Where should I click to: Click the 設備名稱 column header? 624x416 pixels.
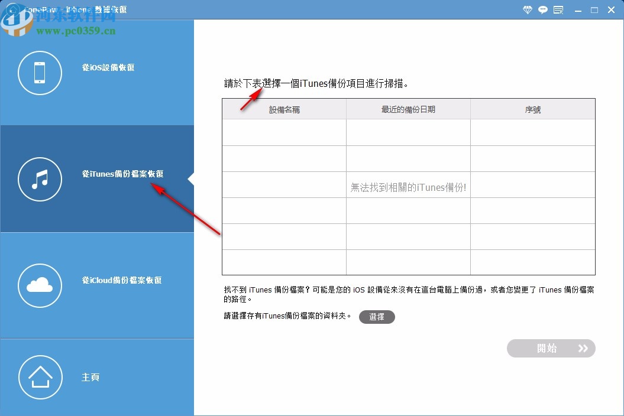pos(284,108)
